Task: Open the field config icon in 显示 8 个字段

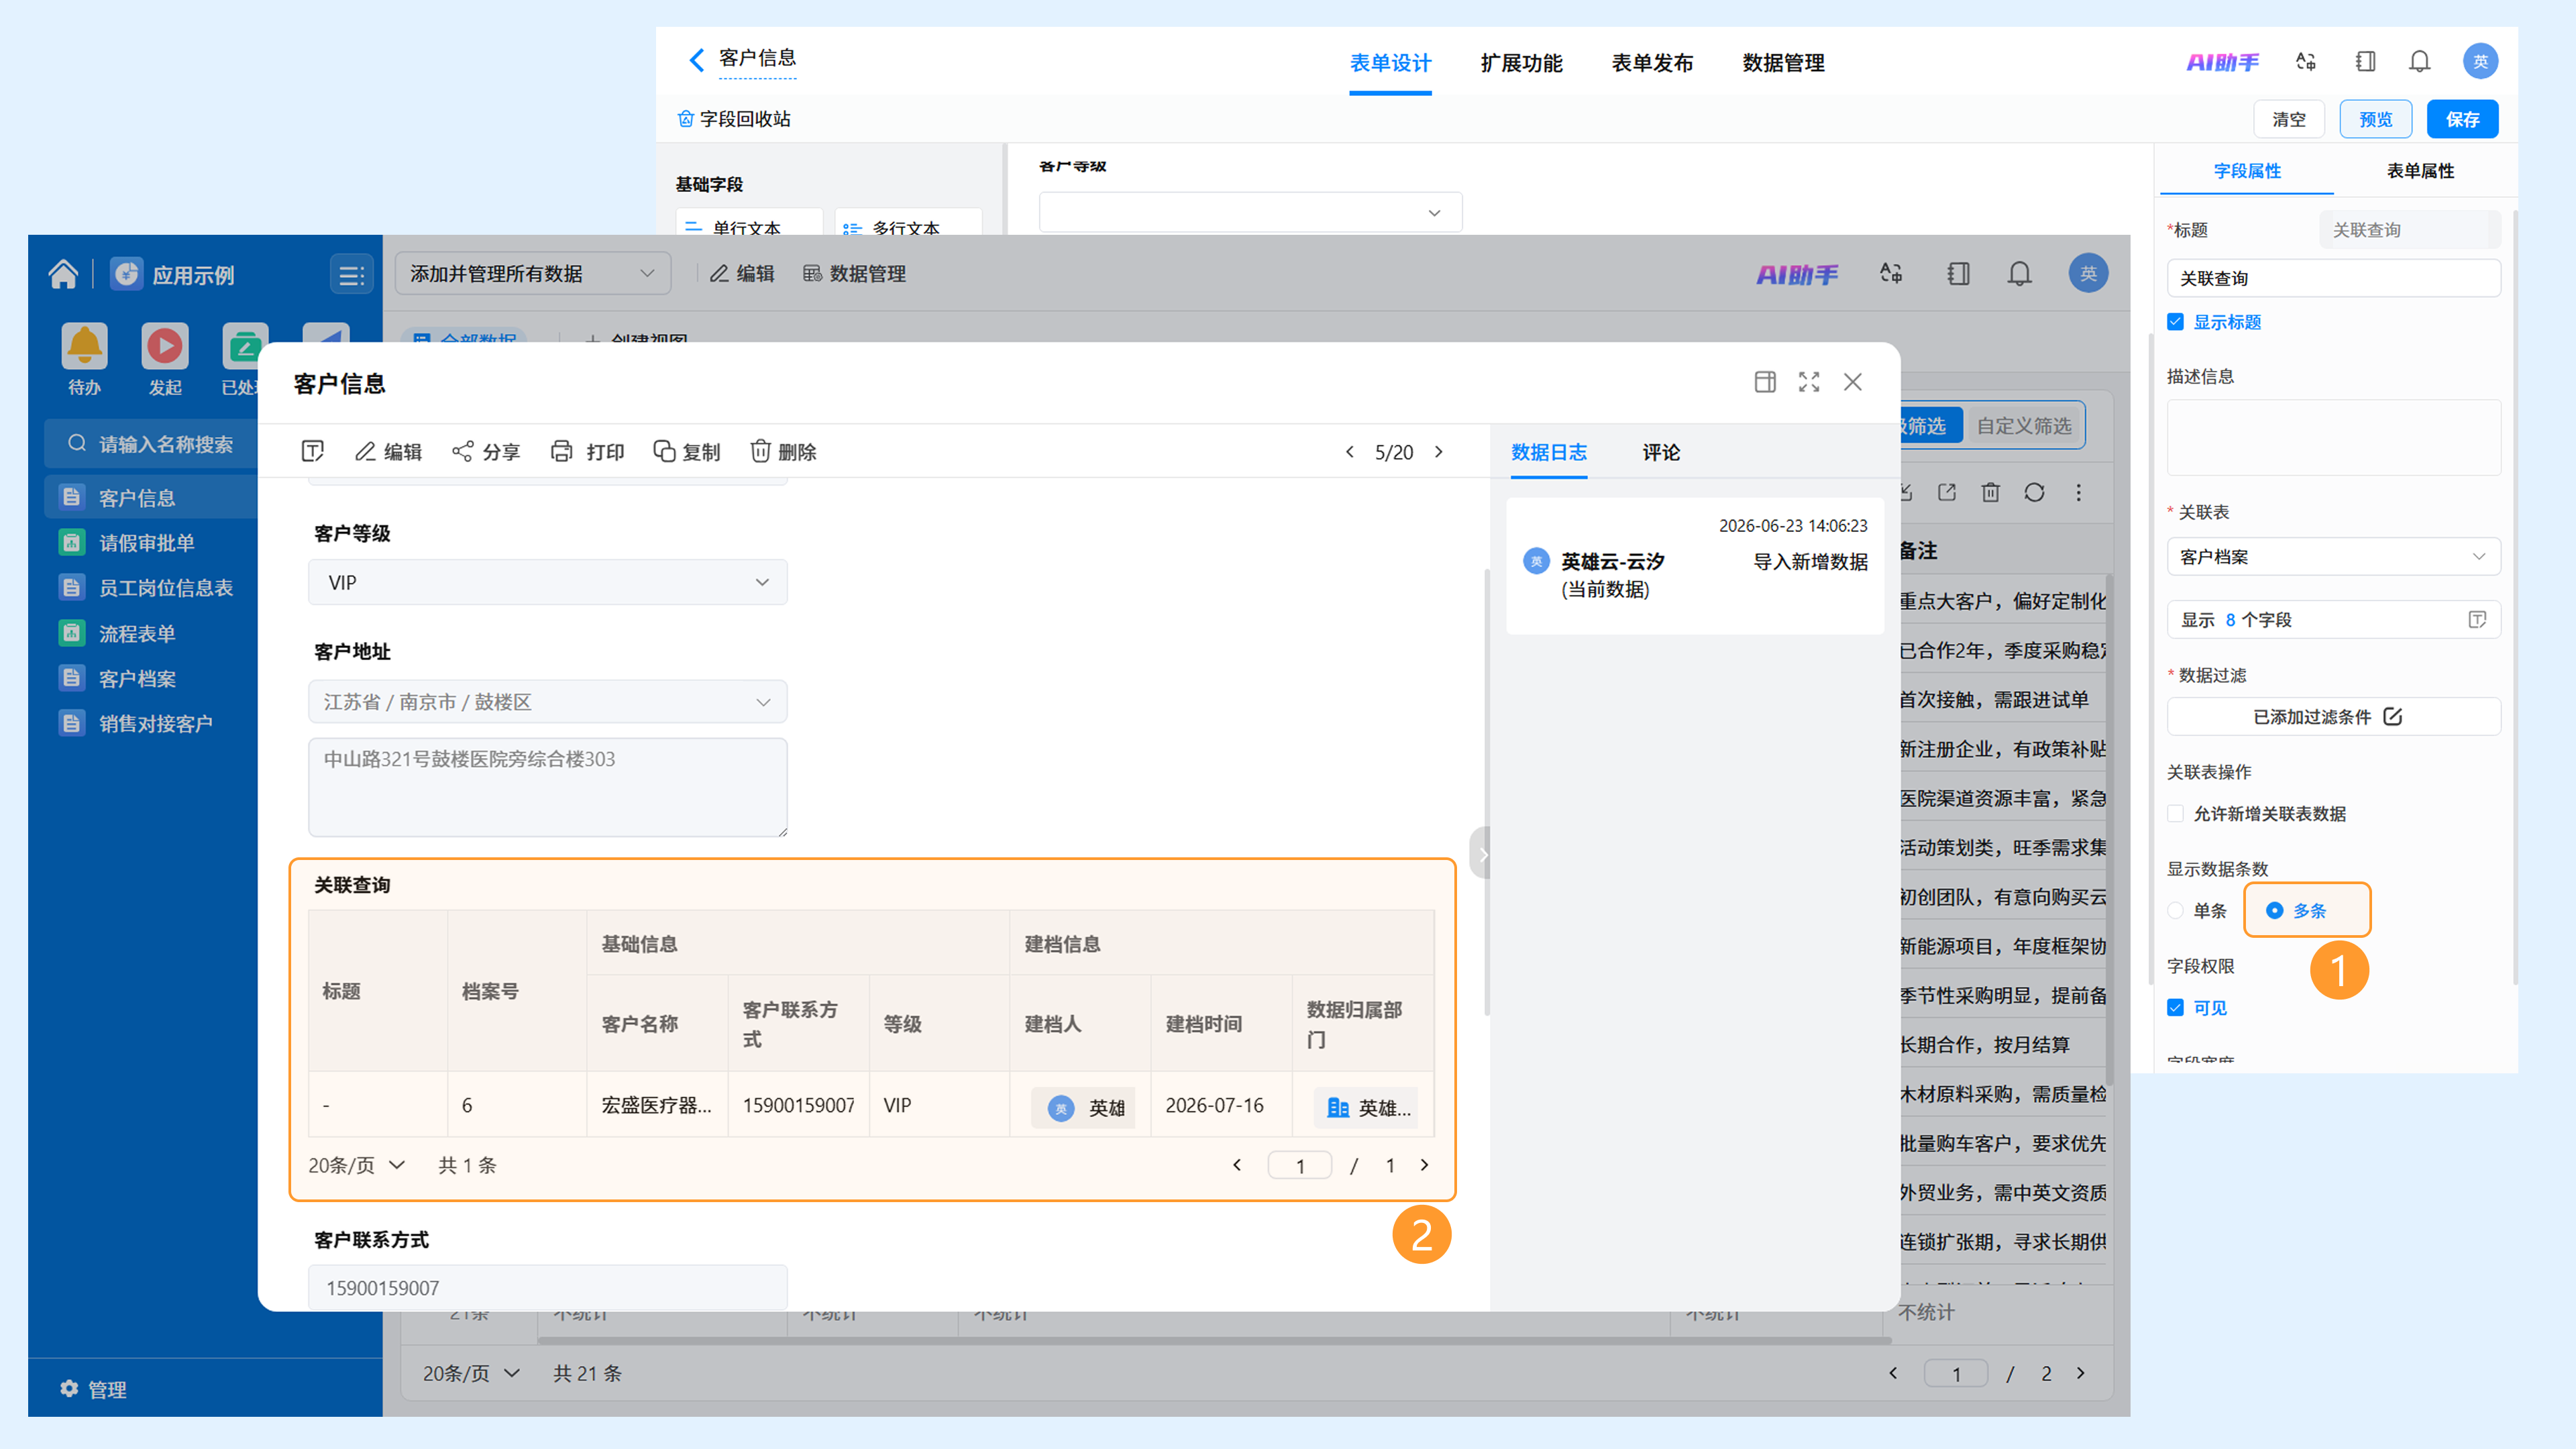Action: click(x=2477, y=620)
